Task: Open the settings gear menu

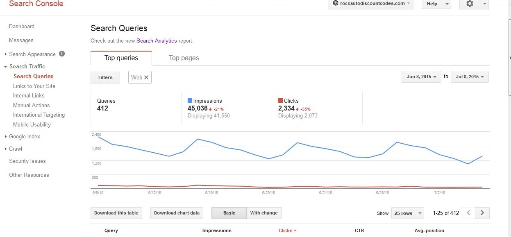Action: [473, 4]
